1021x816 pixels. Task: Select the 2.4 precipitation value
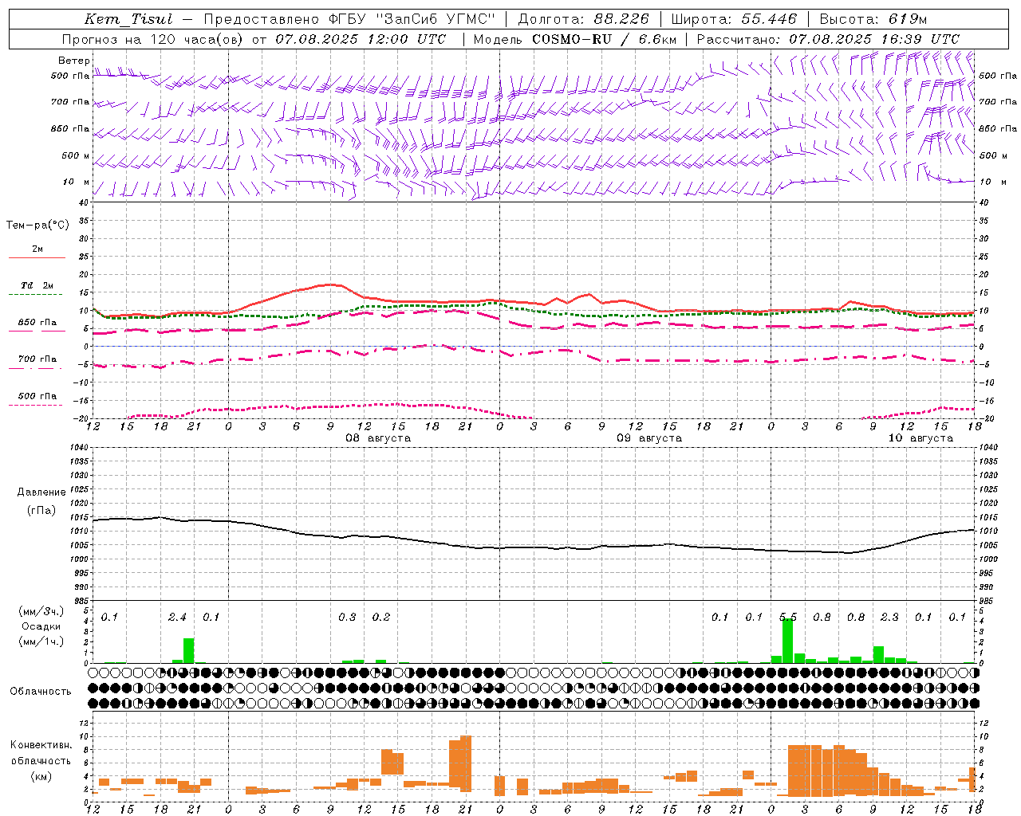pyautogui.click(x=177, y=618)
